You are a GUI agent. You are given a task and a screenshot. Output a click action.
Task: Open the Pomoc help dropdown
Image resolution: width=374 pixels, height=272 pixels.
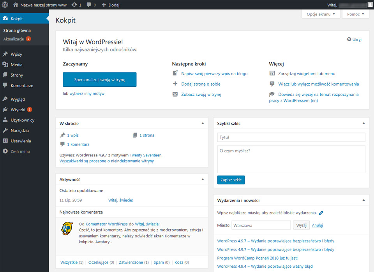(355, 14)
